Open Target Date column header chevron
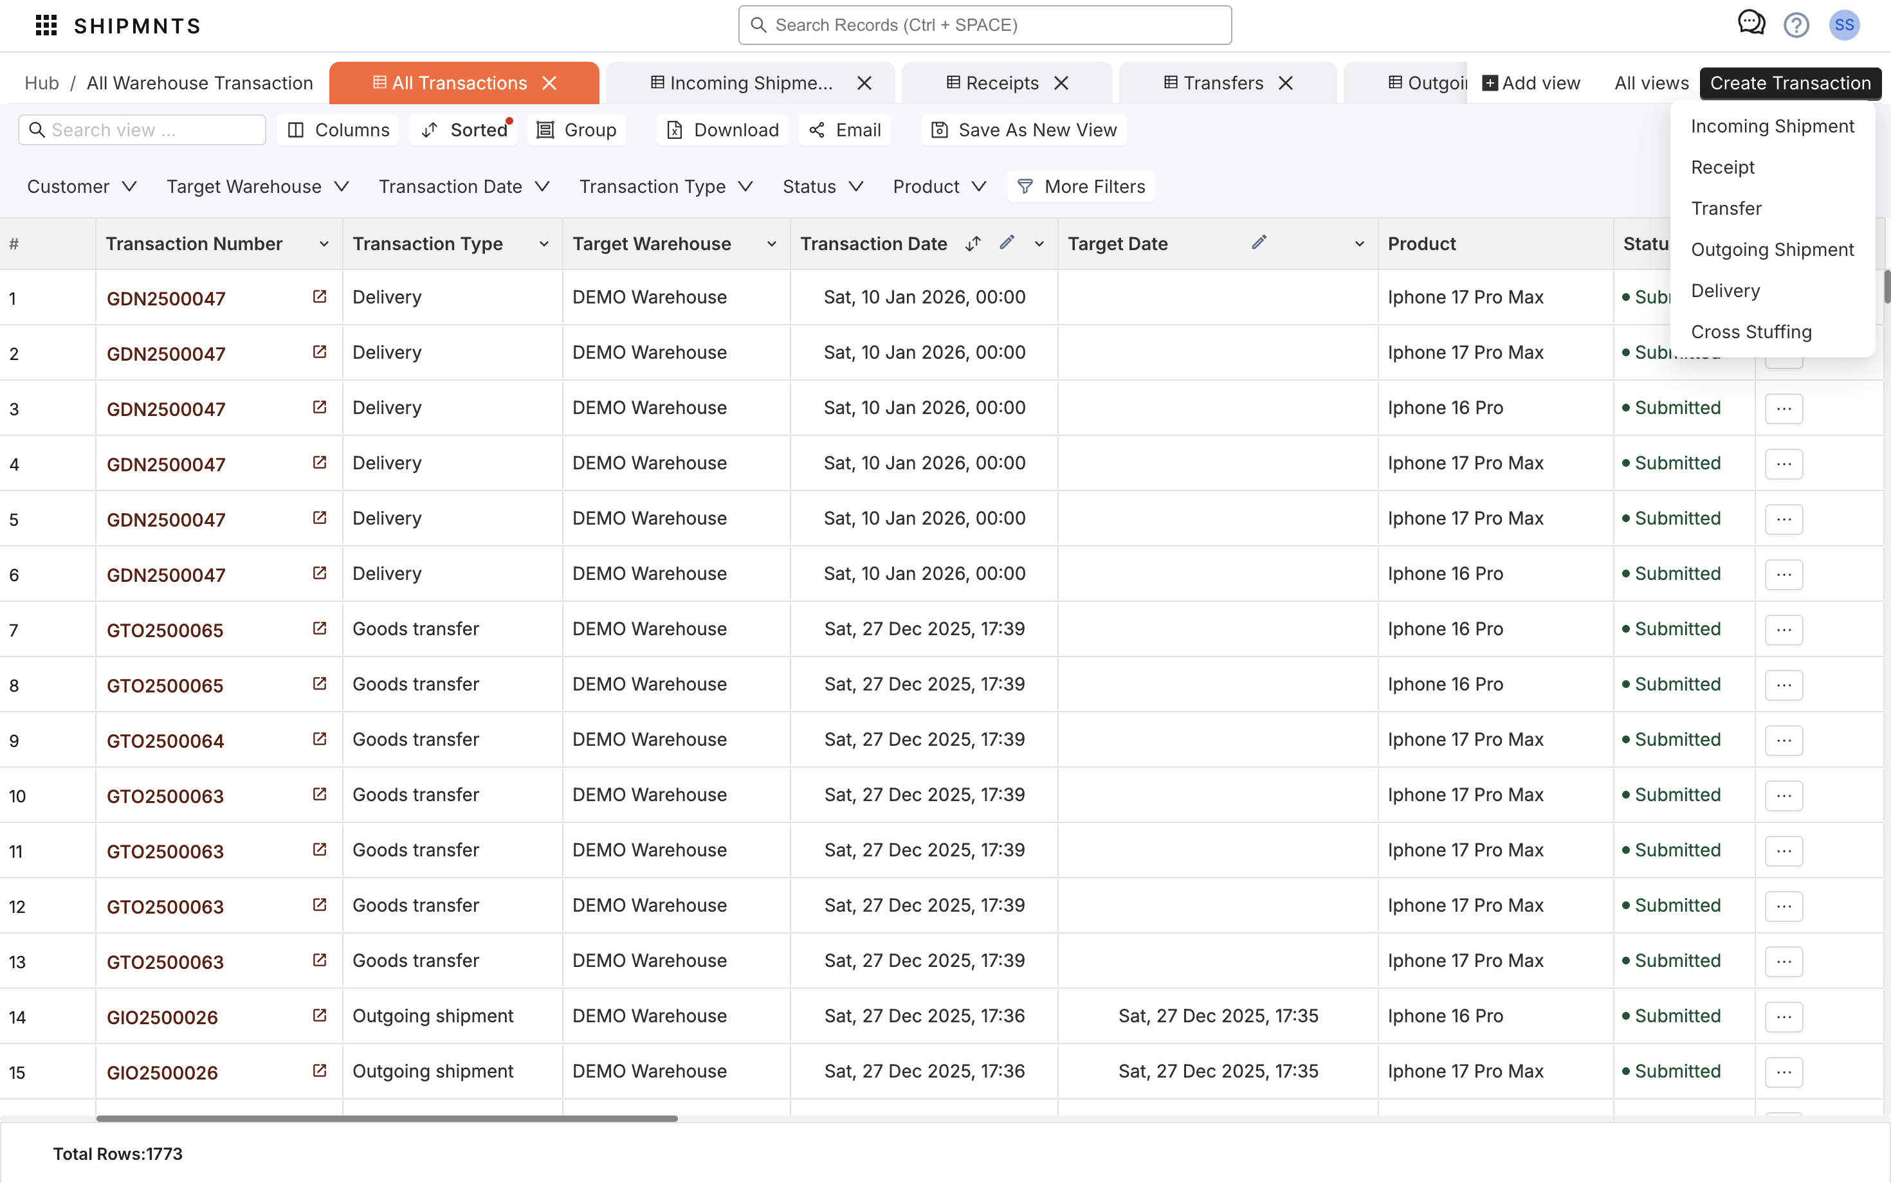Viewport: 1891px width, 1183px height. tap(1360, 244)
